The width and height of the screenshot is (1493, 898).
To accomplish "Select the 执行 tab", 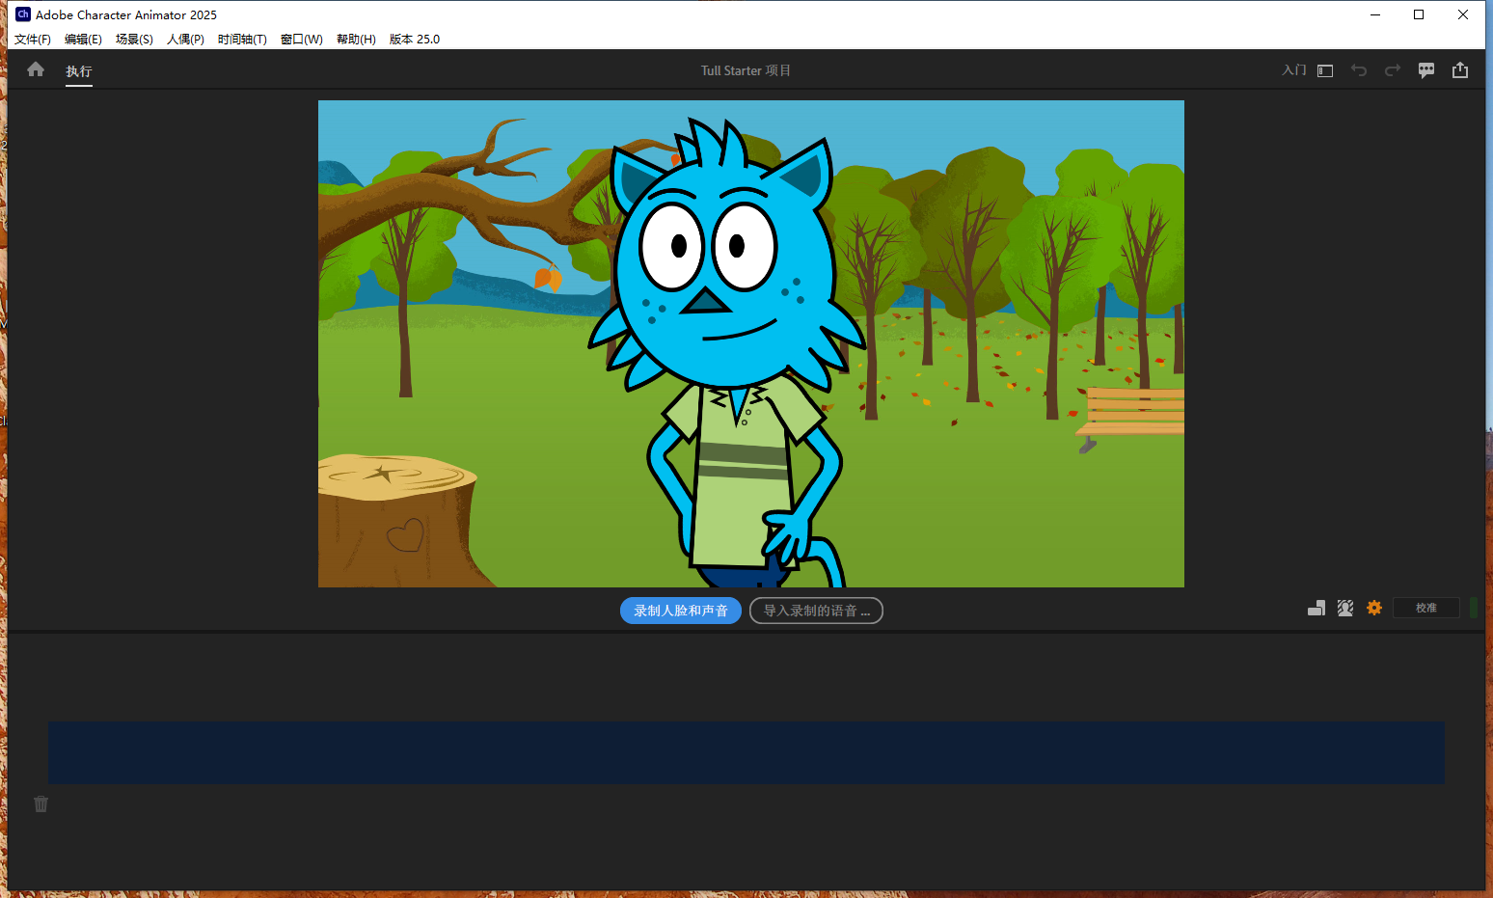I will click(x=78, y=70).
